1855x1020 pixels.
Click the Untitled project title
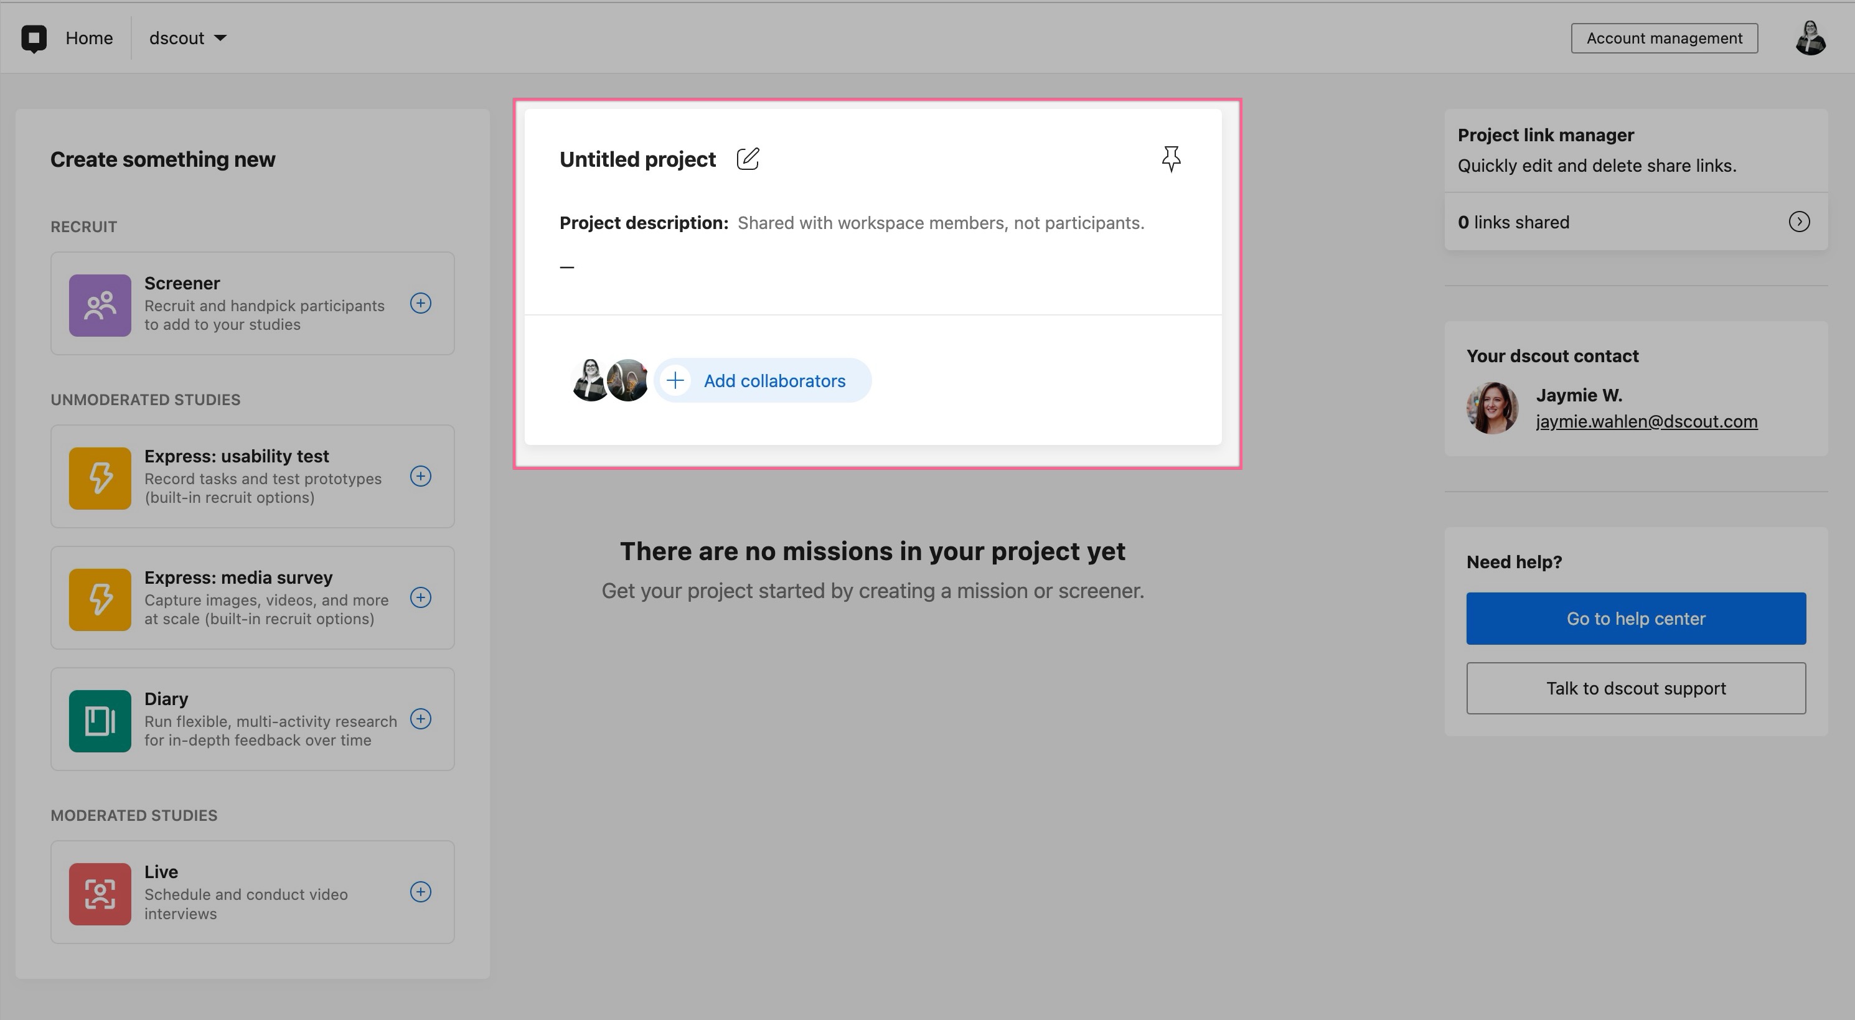coord(637,159)
